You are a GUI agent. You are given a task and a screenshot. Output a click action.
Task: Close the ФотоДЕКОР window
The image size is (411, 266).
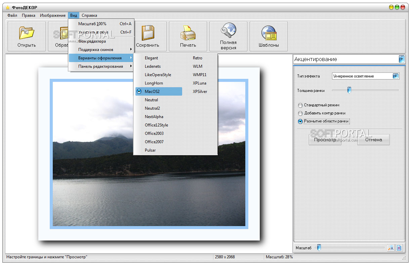point(402,7)
